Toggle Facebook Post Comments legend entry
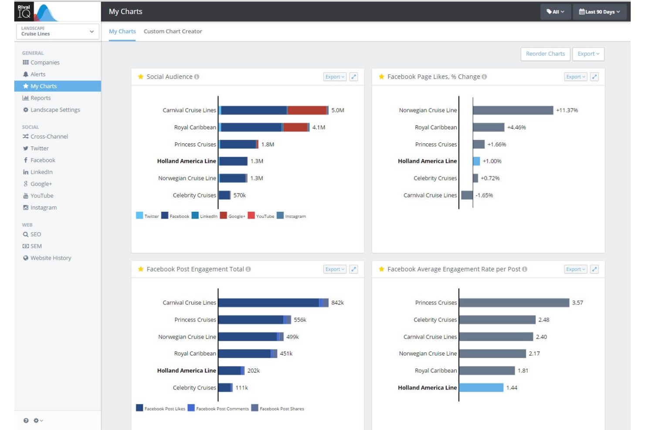This screenshot has width=645, height=430. tap(218, 408)
